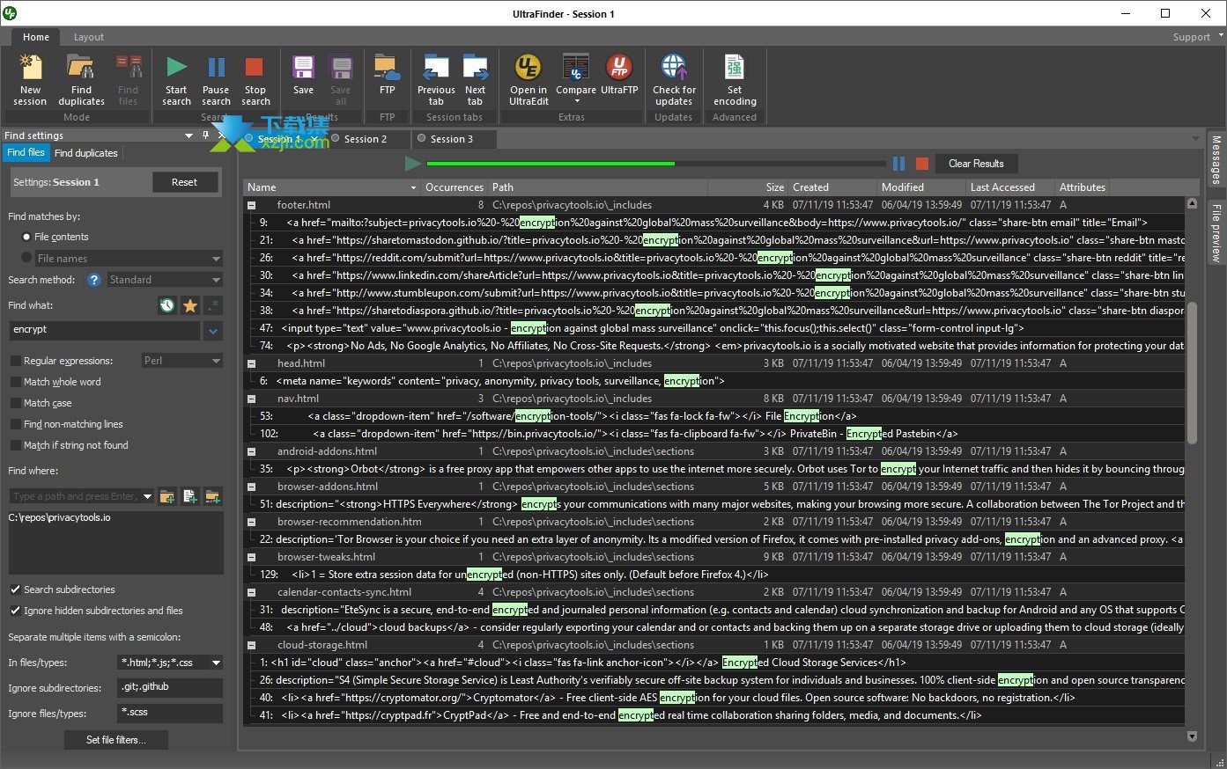Enable the Regular expressions checkbox
1227x769 pixels.
click(x=15, y=361)
